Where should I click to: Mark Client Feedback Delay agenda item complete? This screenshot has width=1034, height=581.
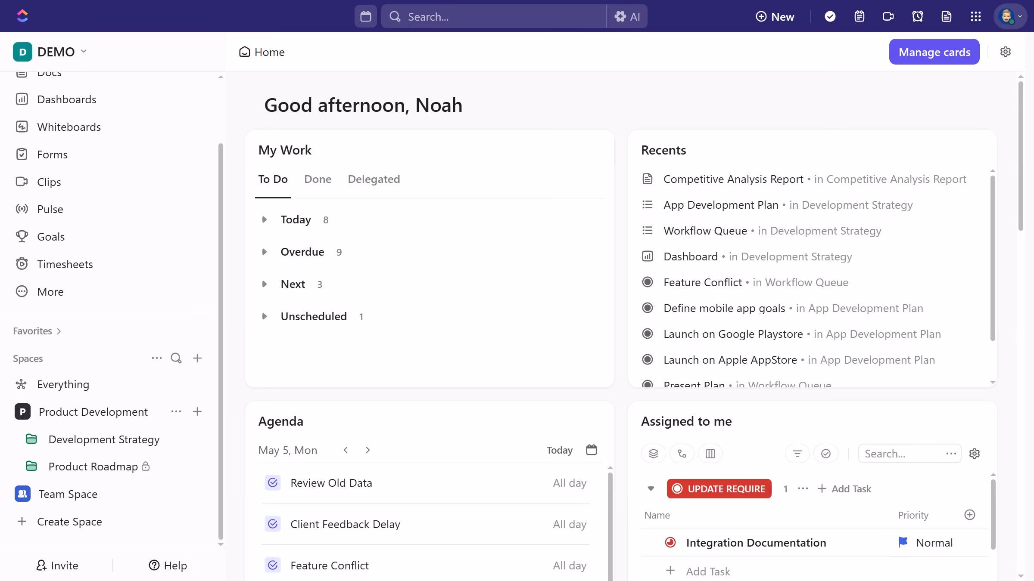click(x=273, y=524)
